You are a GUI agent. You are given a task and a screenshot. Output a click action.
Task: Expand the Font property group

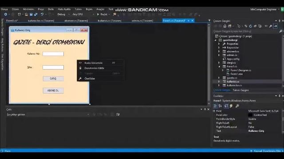pyautogui.click(x=214, y=111)
